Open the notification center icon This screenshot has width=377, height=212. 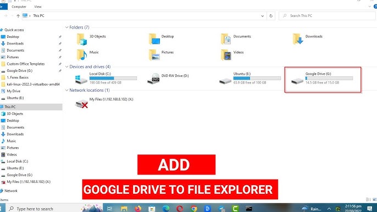coord(369,209)
